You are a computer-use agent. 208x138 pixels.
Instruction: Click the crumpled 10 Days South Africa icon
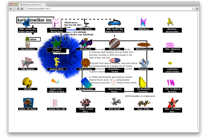pos(85,103)
